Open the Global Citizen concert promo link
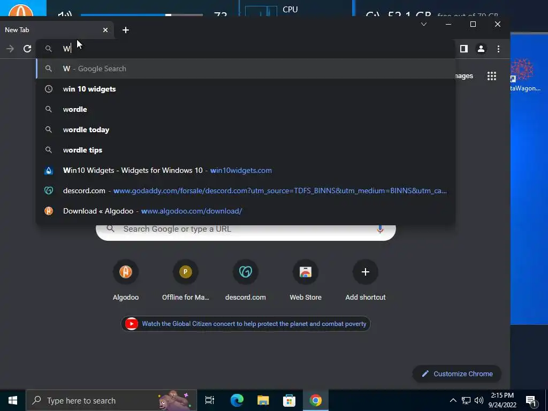The width and height of the screenshot is (548, 411). tap(245, 324)
